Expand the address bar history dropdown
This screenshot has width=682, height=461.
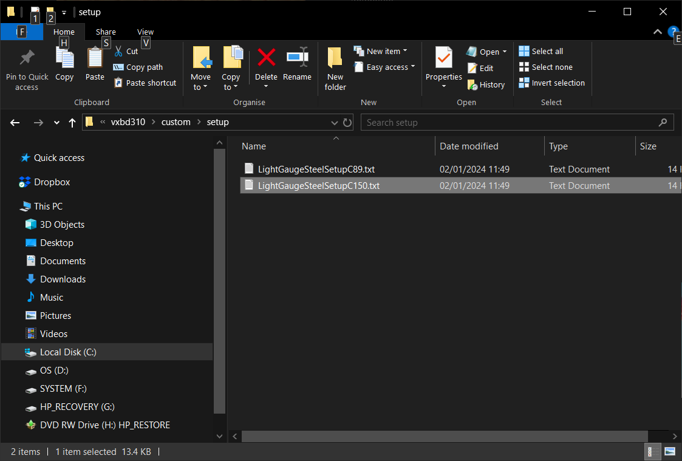tap(334, 123)
